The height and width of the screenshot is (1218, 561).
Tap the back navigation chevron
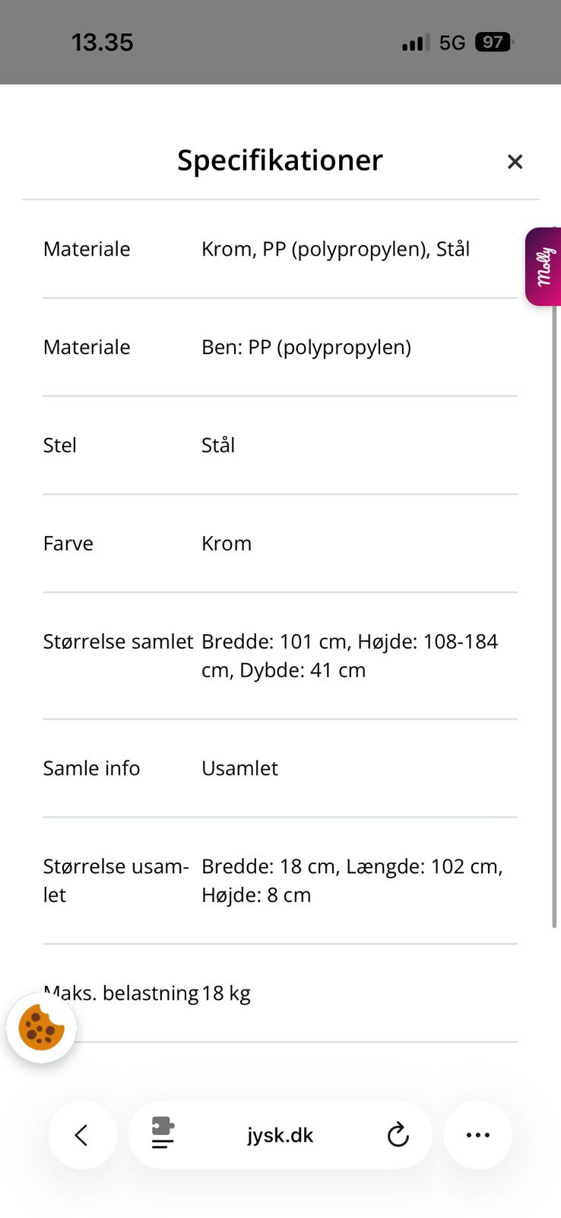tap(82, 1135)
